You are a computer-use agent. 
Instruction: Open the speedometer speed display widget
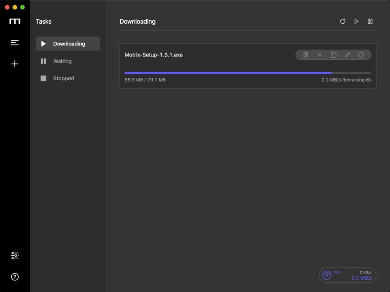click(326, 275)
